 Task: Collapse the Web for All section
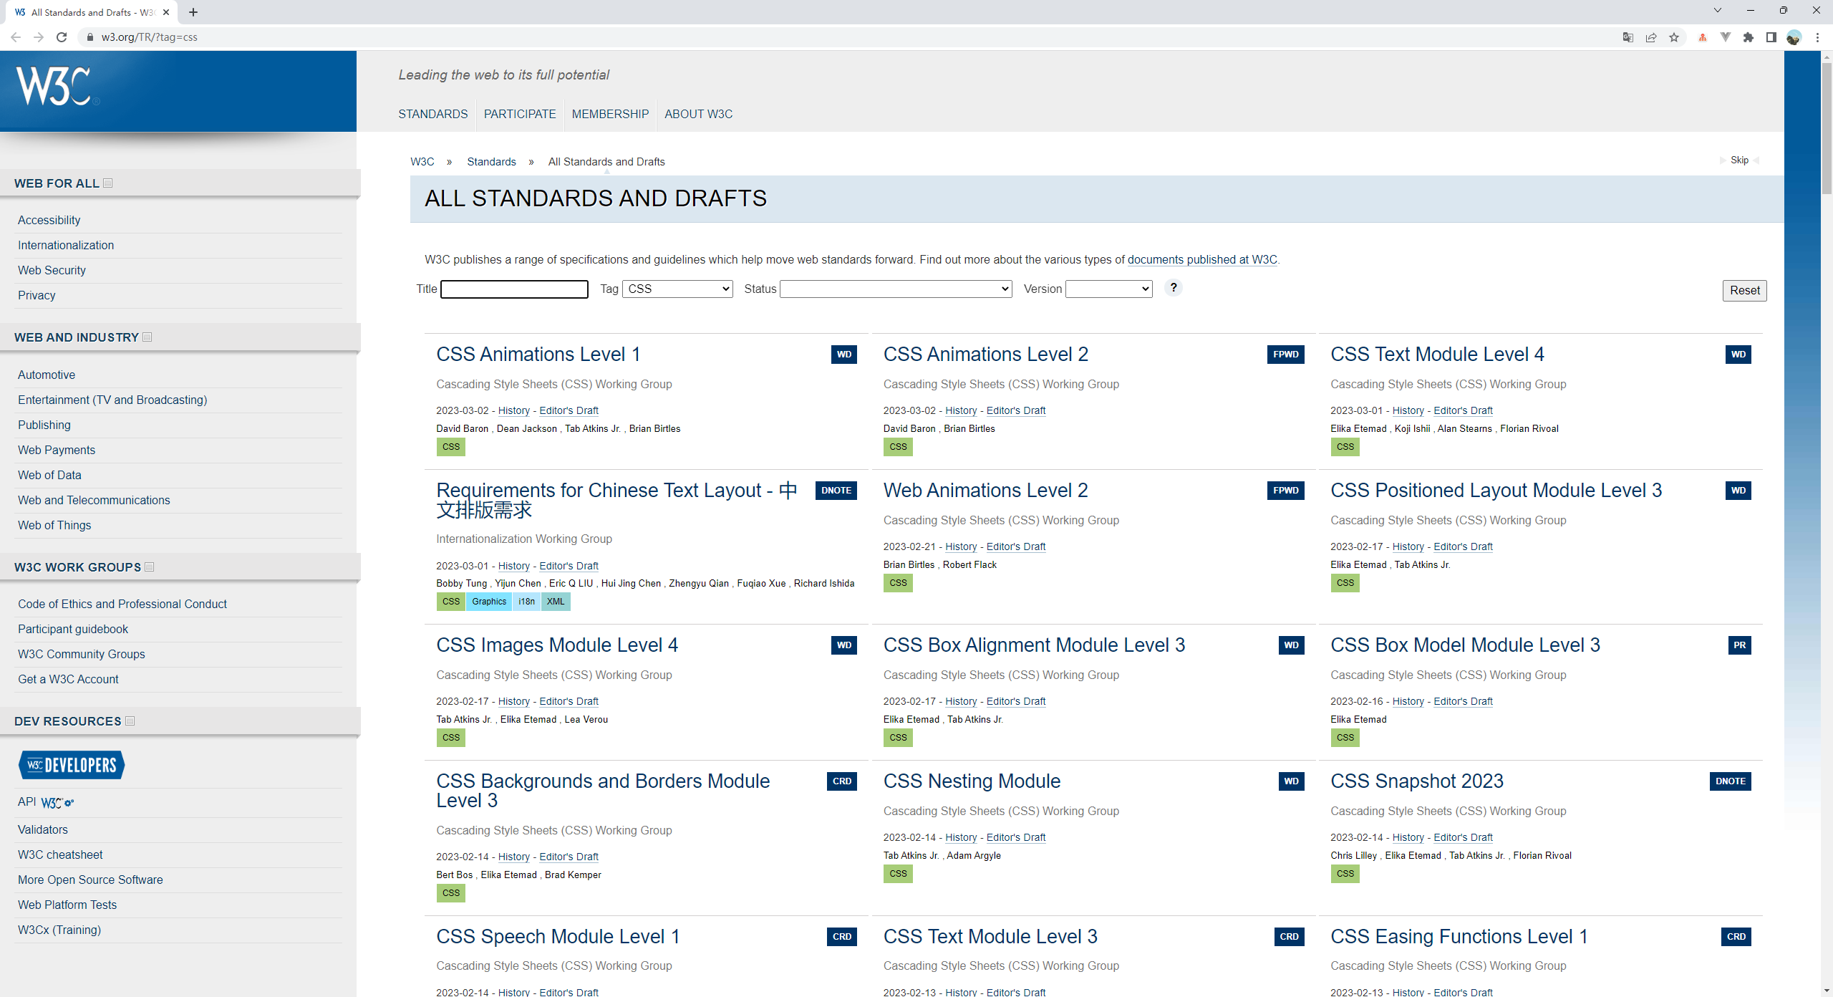[108, 183]
